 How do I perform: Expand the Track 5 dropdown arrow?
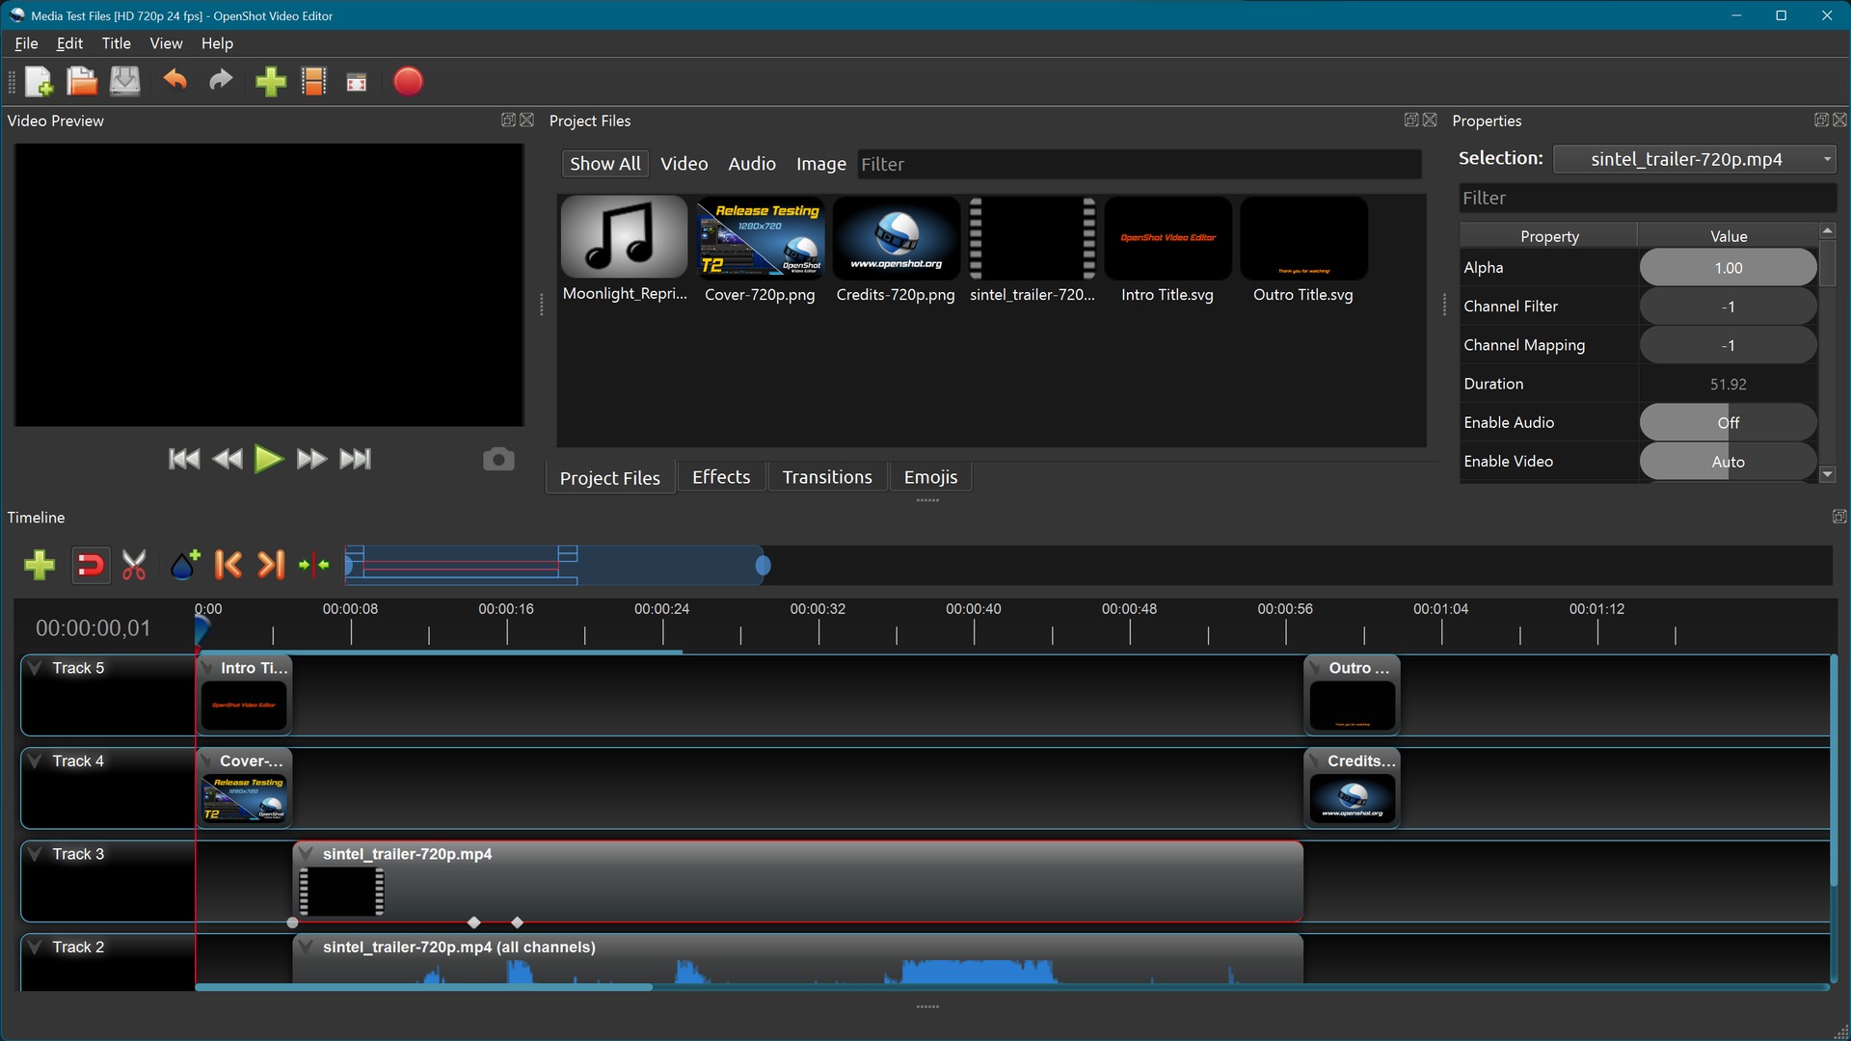coord(35,668)
